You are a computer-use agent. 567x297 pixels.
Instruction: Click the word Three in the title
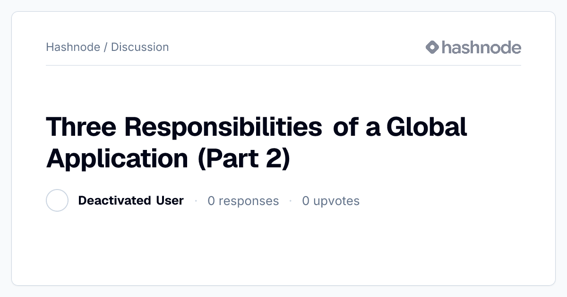[x=82, y=127]
